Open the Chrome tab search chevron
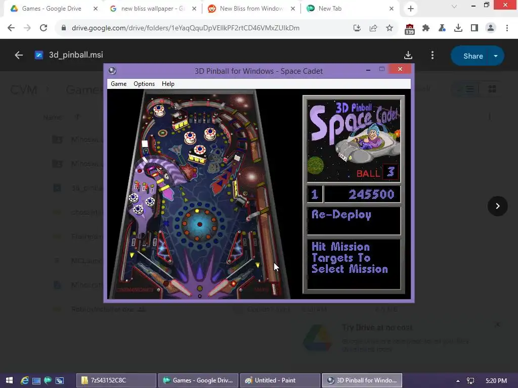Viewport: 518px width, 388px height. point(454,7)
